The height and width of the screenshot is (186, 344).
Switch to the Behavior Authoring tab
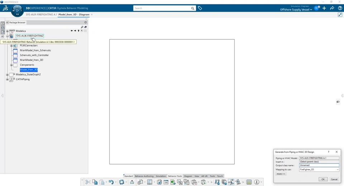pyautogui.click(x=144, y=176)
